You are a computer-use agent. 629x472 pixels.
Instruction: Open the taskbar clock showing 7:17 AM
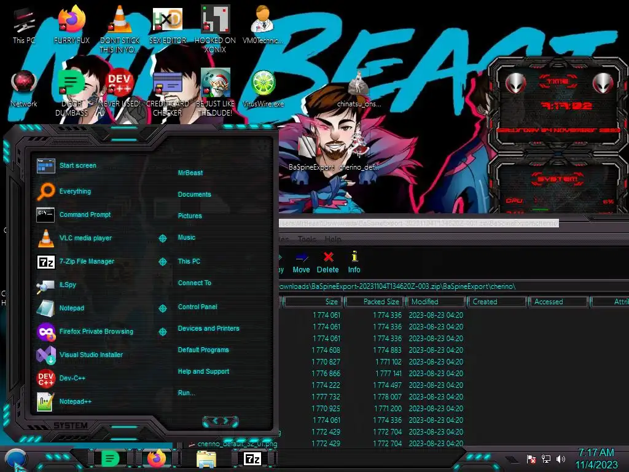tap(596, 458)
